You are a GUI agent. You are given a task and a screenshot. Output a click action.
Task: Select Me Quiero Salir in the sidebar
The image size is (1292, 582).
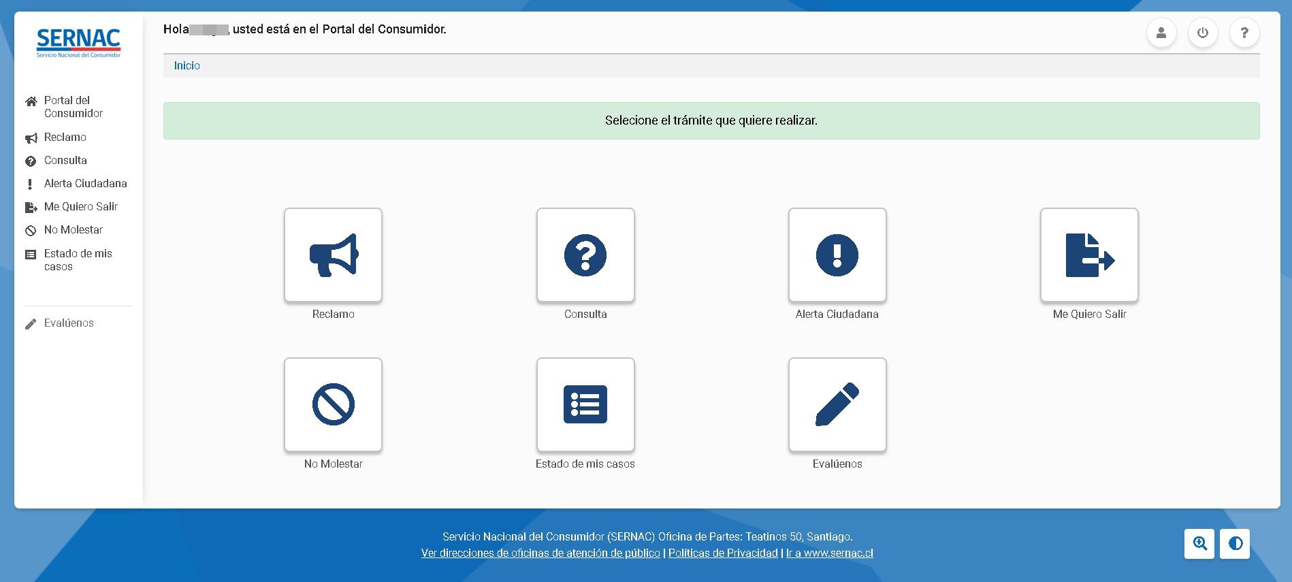(71, 207)
